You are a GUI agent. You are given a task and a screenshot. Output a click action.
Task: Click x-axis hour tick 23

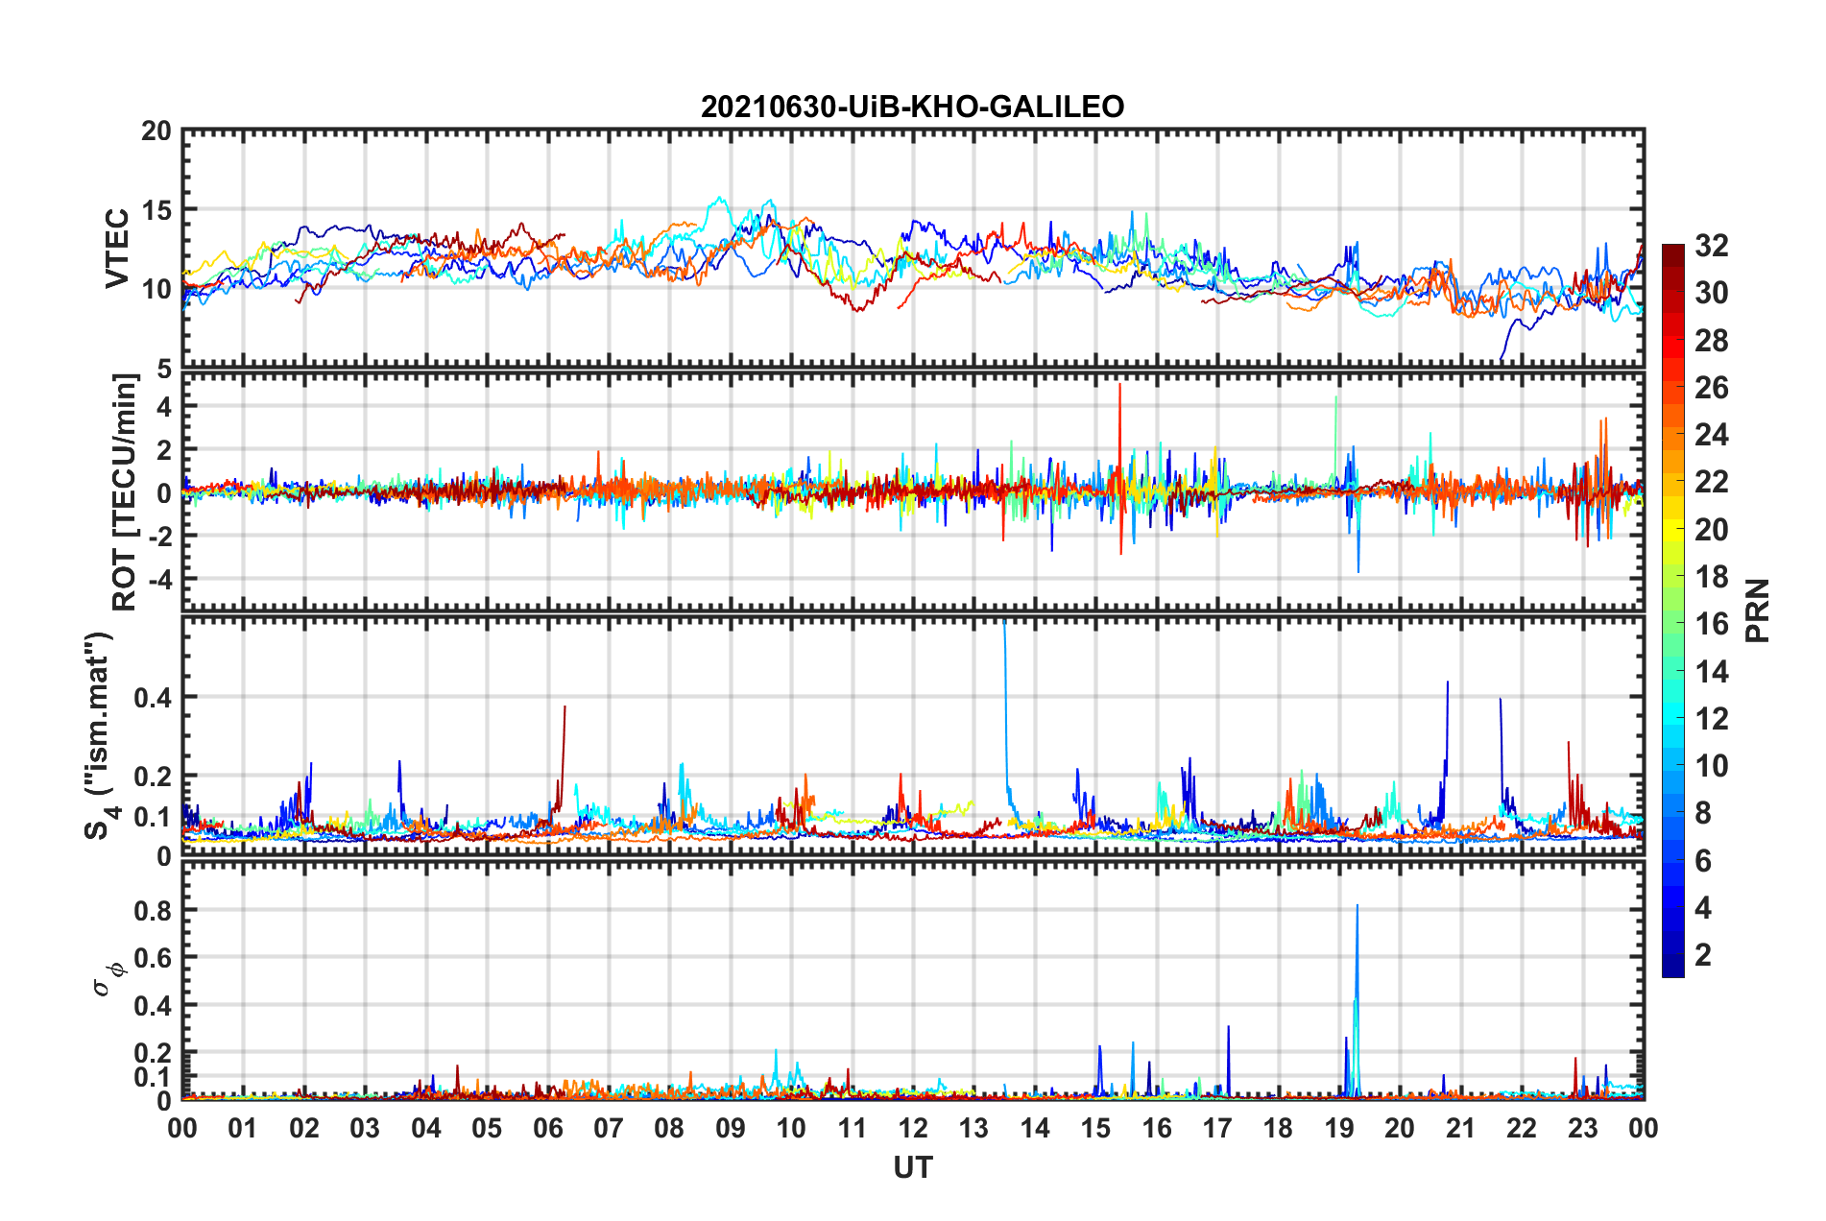[1583, 1128]
